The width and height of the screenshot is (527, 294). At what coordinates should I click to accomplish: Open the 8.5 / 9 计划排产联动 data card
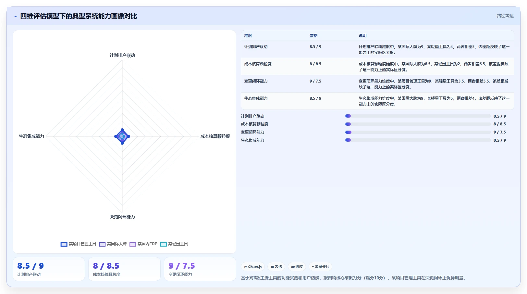pyautogui.click(x=49, y=269)
